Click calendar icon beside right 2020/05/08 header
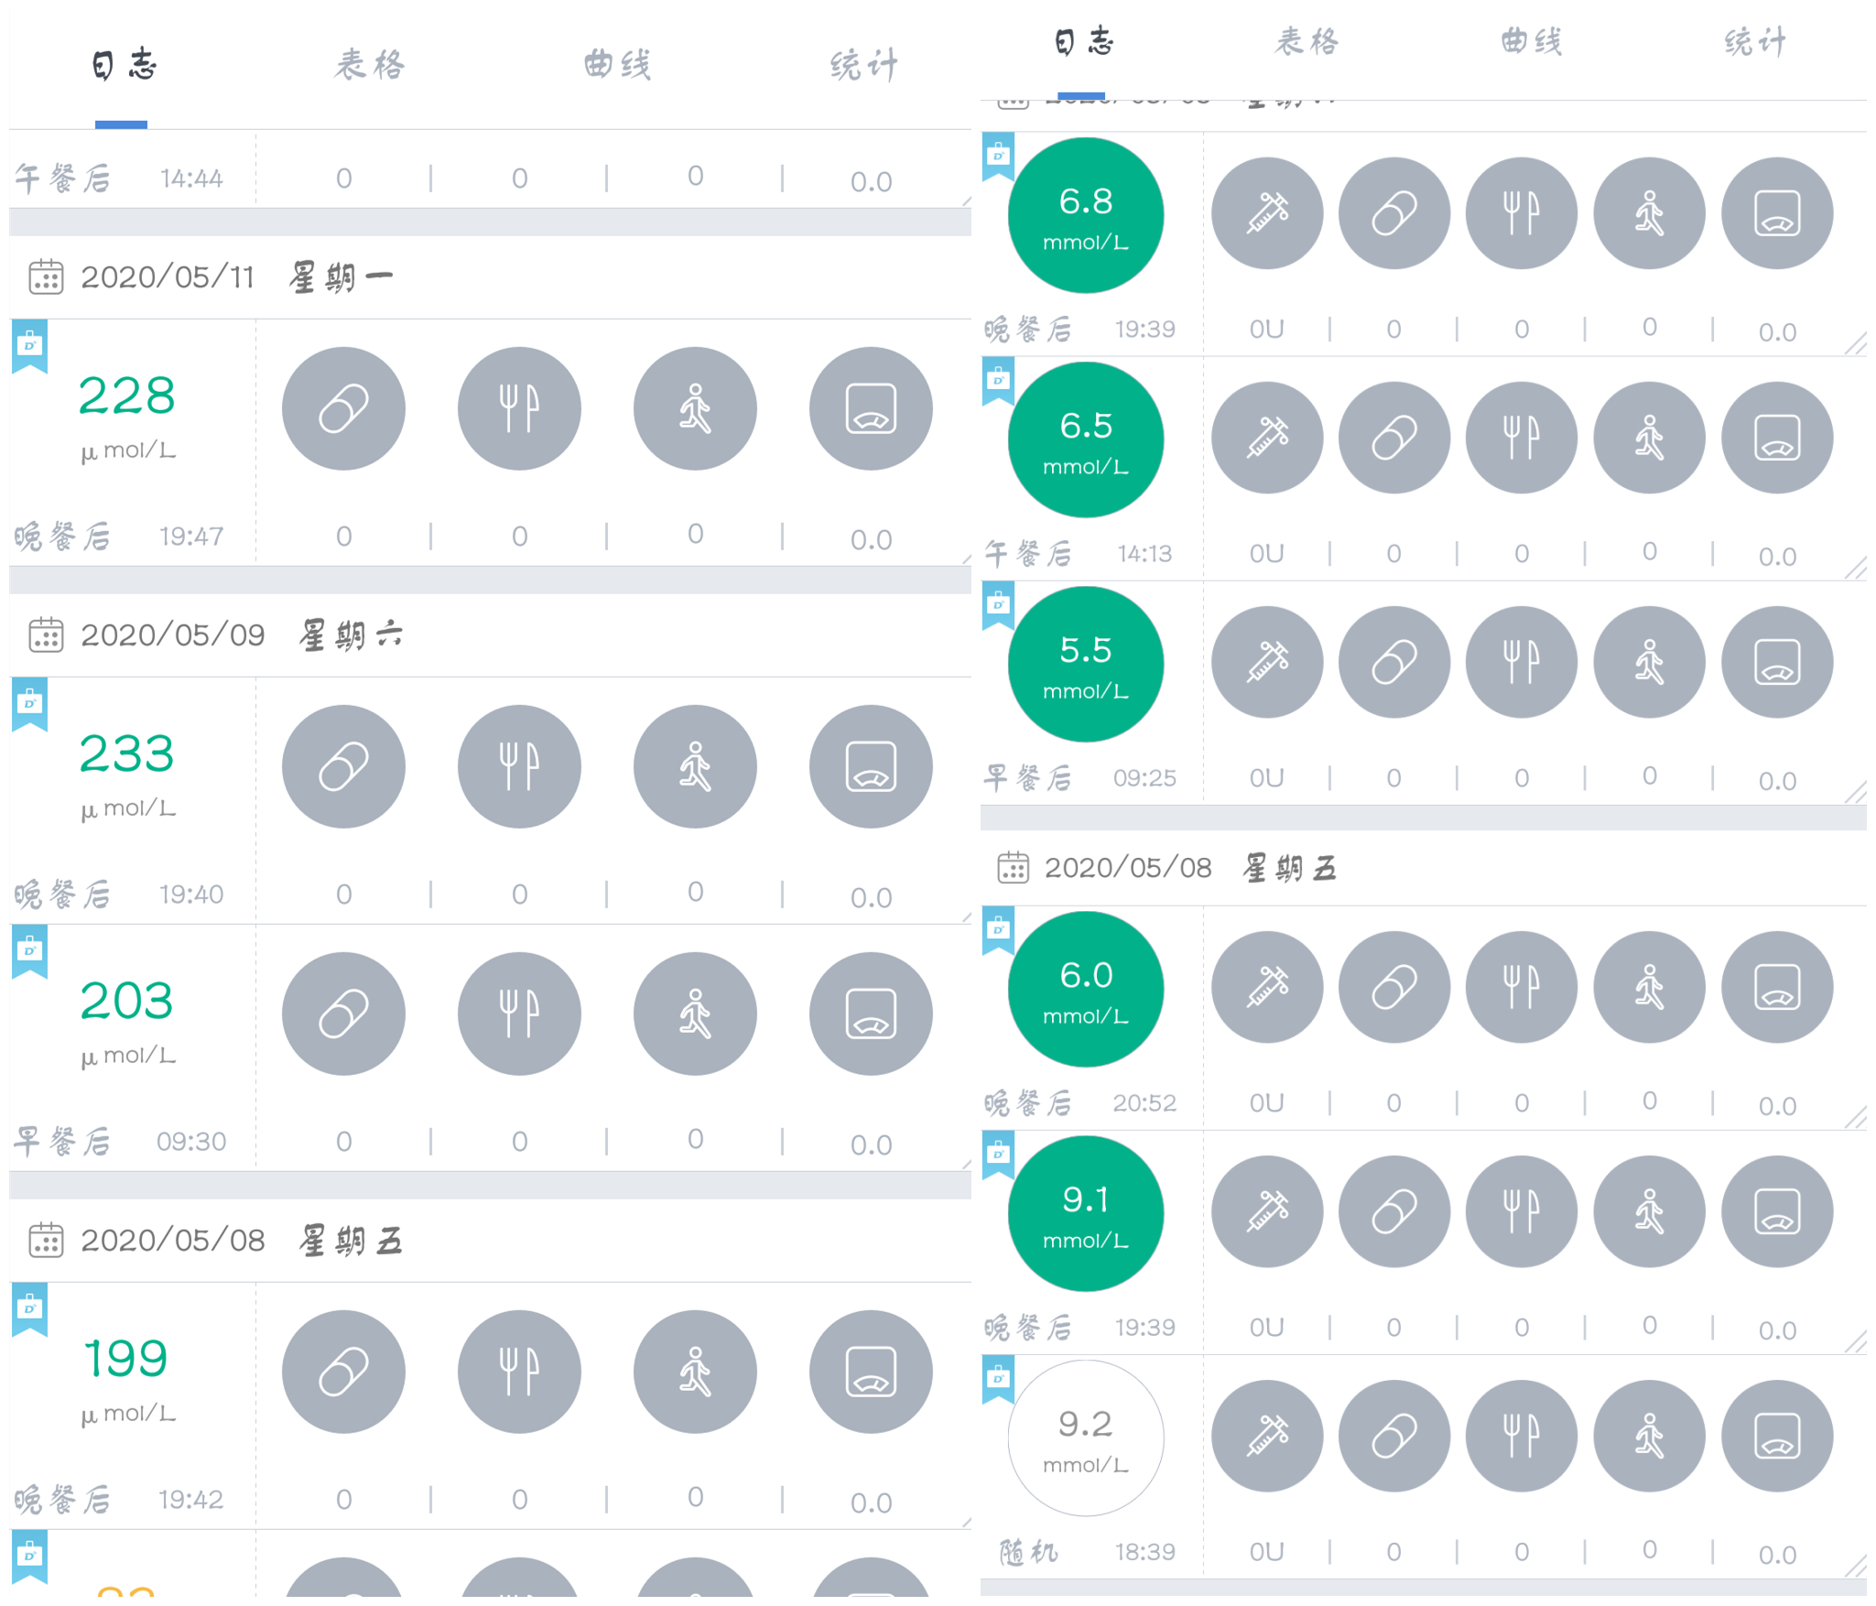Viewport: 1876px width, 1606px height. click(1013, 867)
